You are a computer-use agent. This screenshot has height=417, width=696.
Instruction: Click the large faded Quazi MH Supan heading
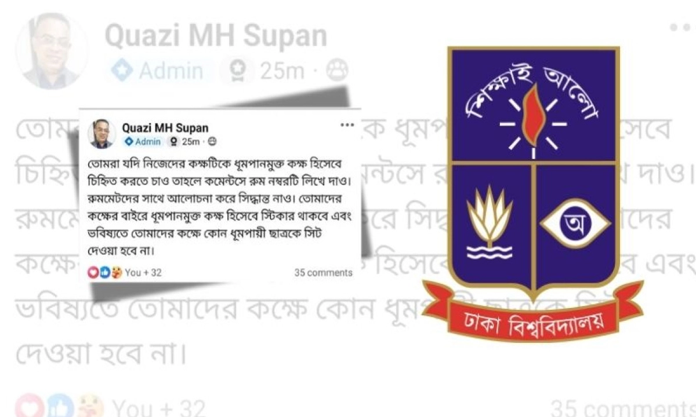point(216,36)
